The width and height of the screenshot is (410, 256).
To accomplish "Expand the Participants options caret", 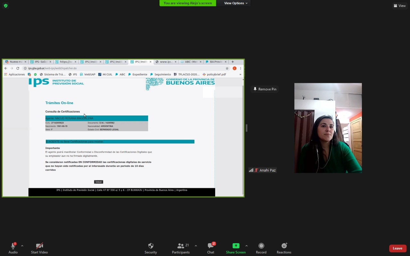I will click(x=196, y=246).
